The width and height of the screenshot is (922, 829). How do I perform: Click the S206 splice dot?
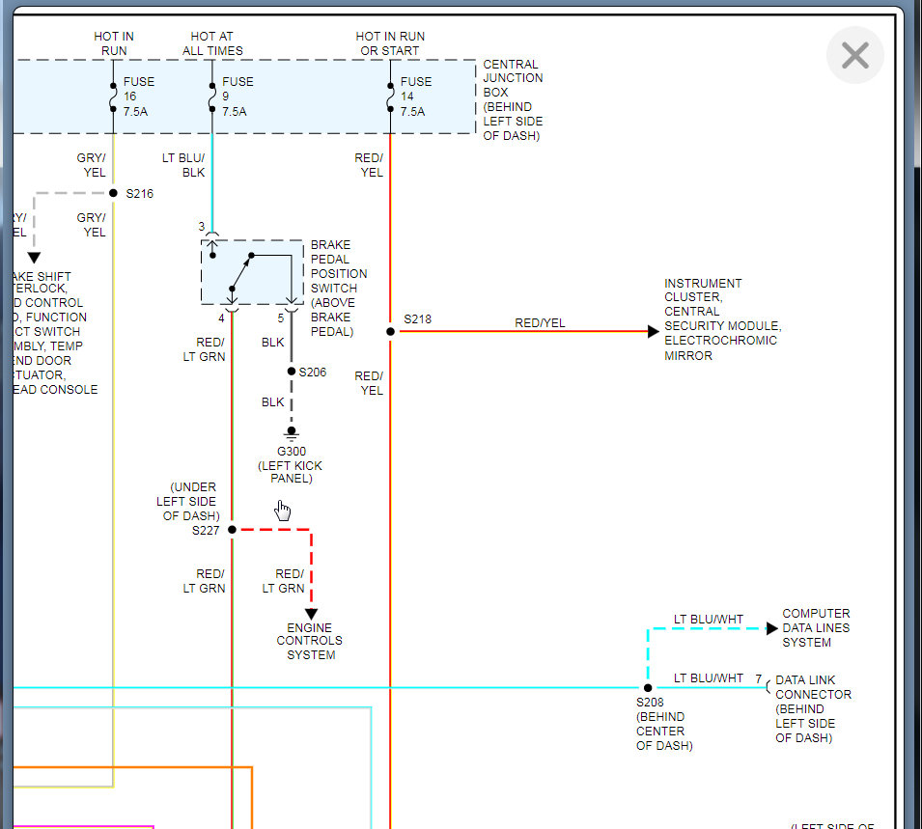[291, 371]
